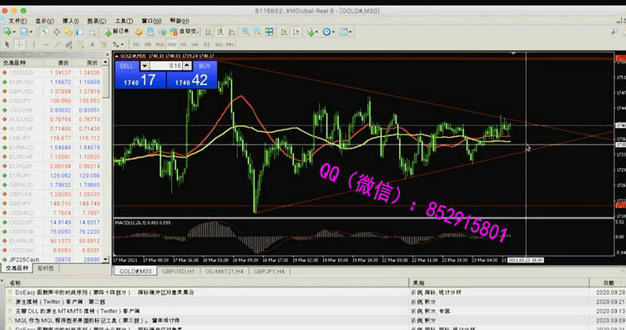The width and height of the screenshot is (626, 330).
Task: Open the trade volume dropdown arrow
Action: tap(145, 66)
